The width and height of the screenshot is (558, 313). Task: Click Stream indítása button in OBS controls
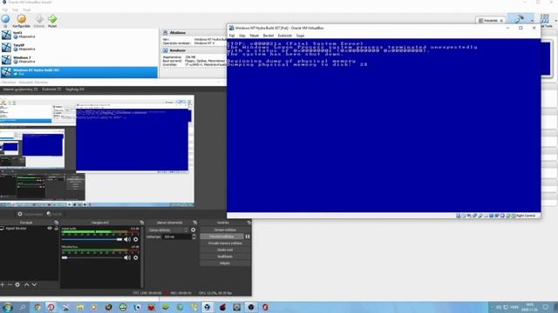(x=225, y=230)
